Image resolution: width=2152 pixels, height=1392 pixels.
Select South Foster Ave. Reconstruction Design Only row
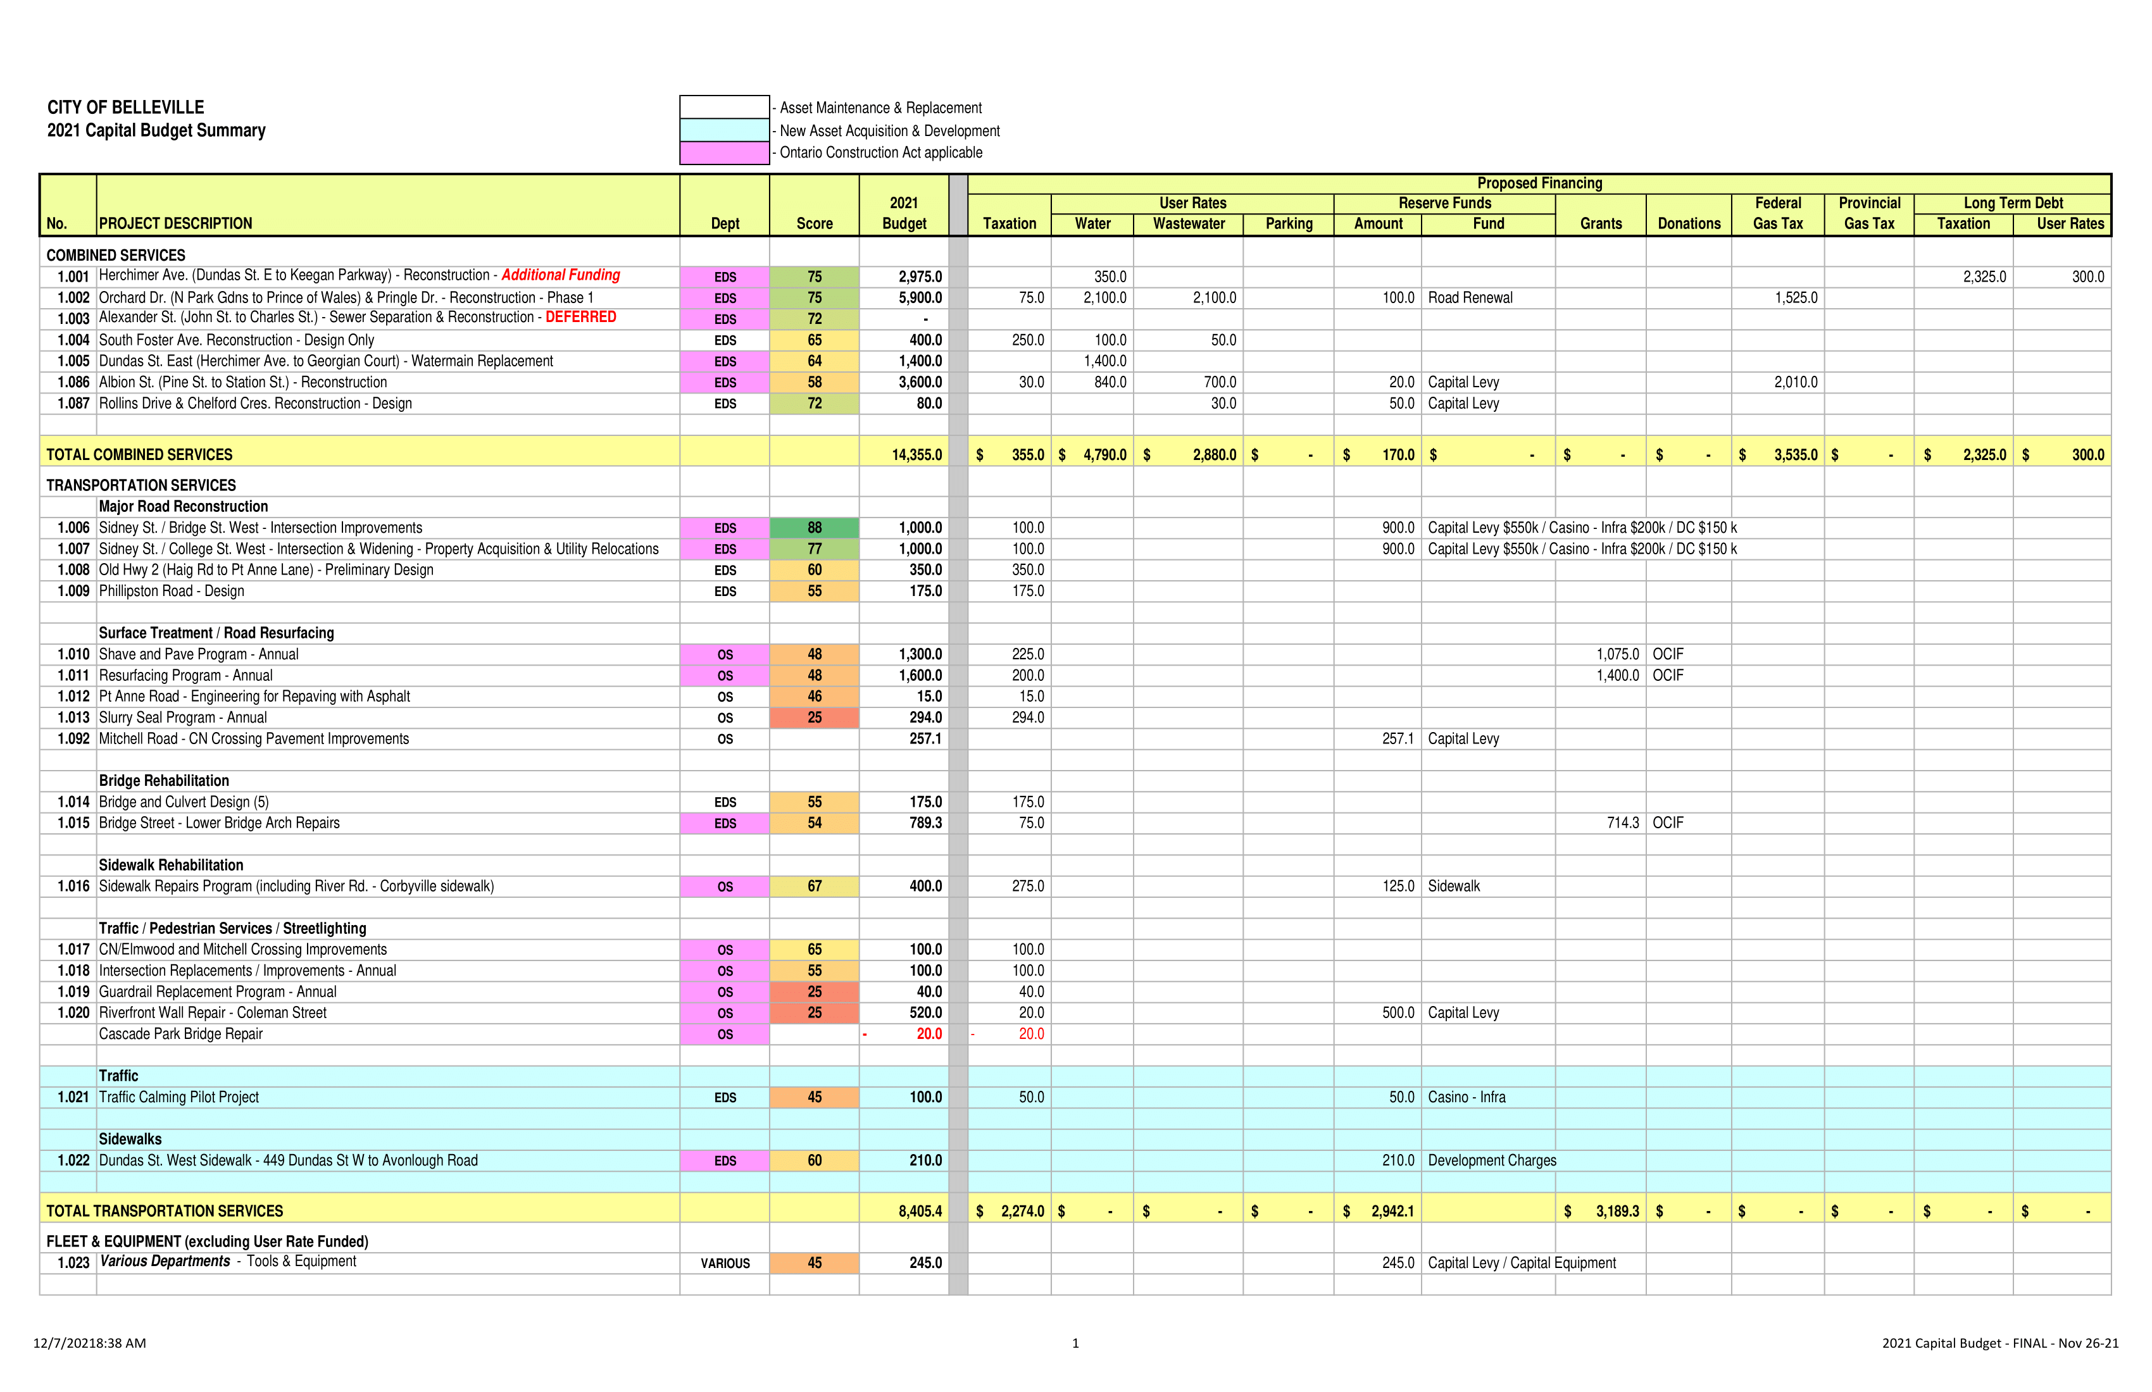pos(236,340)
